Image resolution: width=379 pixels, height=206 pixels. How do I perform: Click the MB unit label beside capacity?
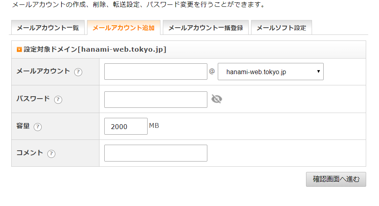point(154,125)
